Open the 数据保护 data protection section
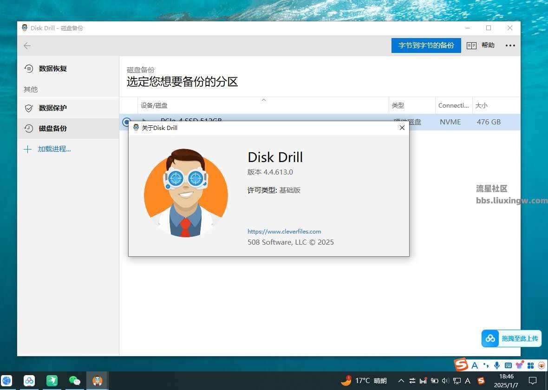The height and width of the screenshot is (390, 548). tap(68, 108)
